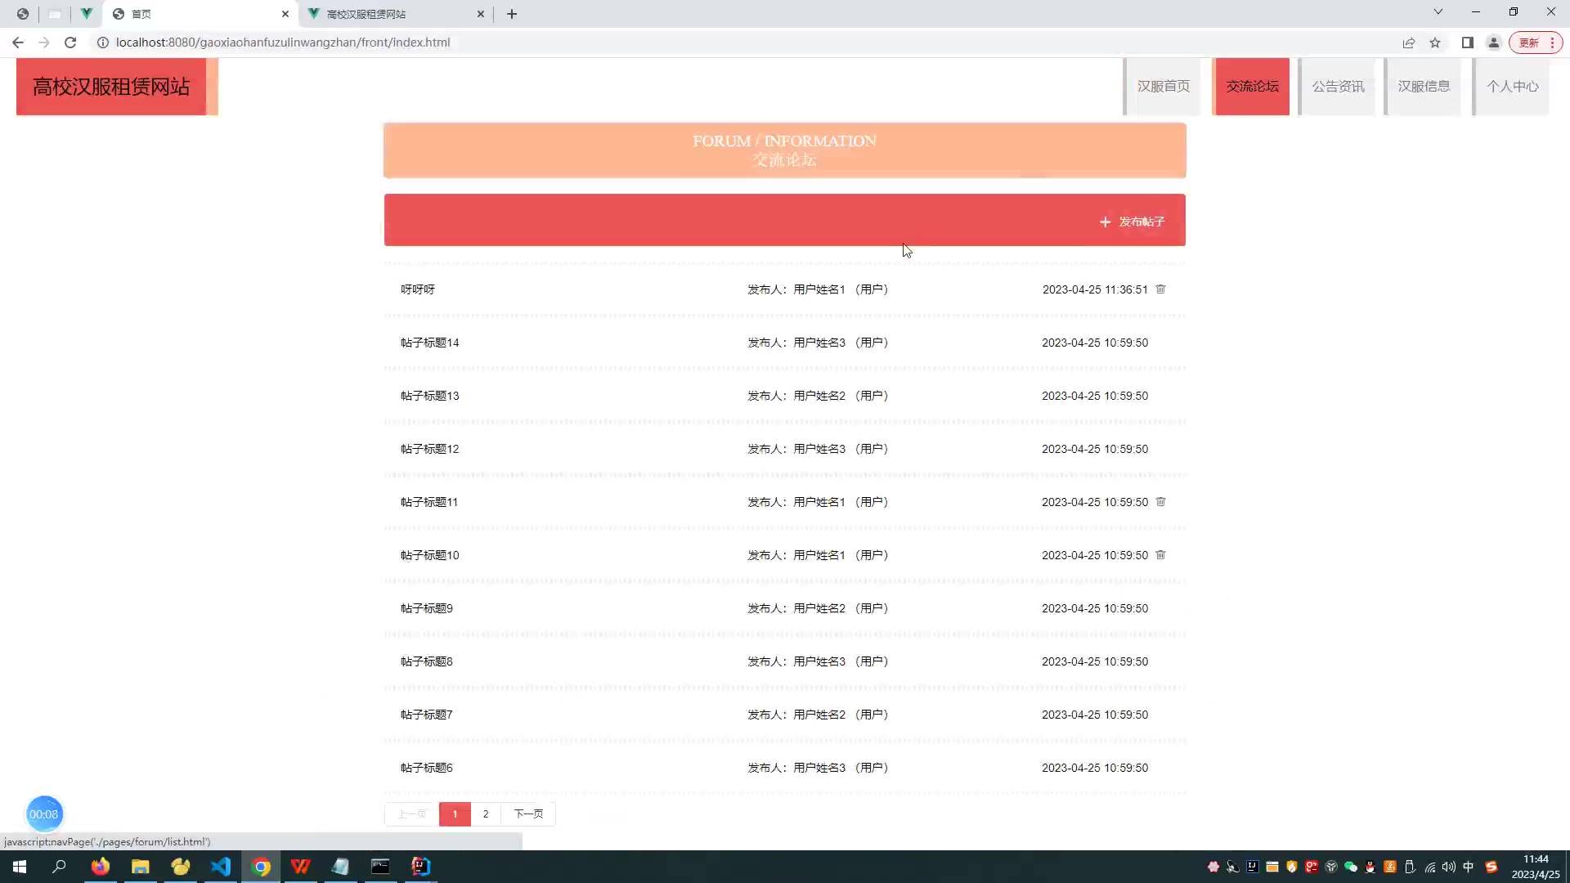Click the plus icon beside 发布帖子
Image resolution: width=1570 pixels, height=883 pixels.
[1105, 222]
